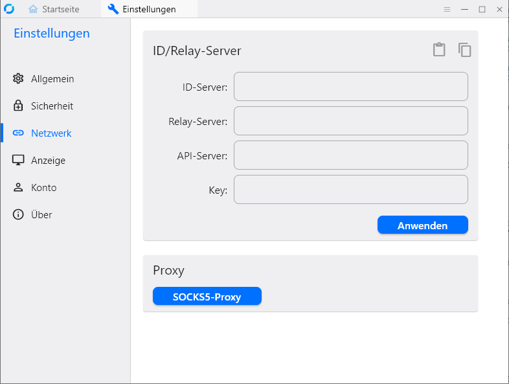Click the Key input field

[350, 190]
